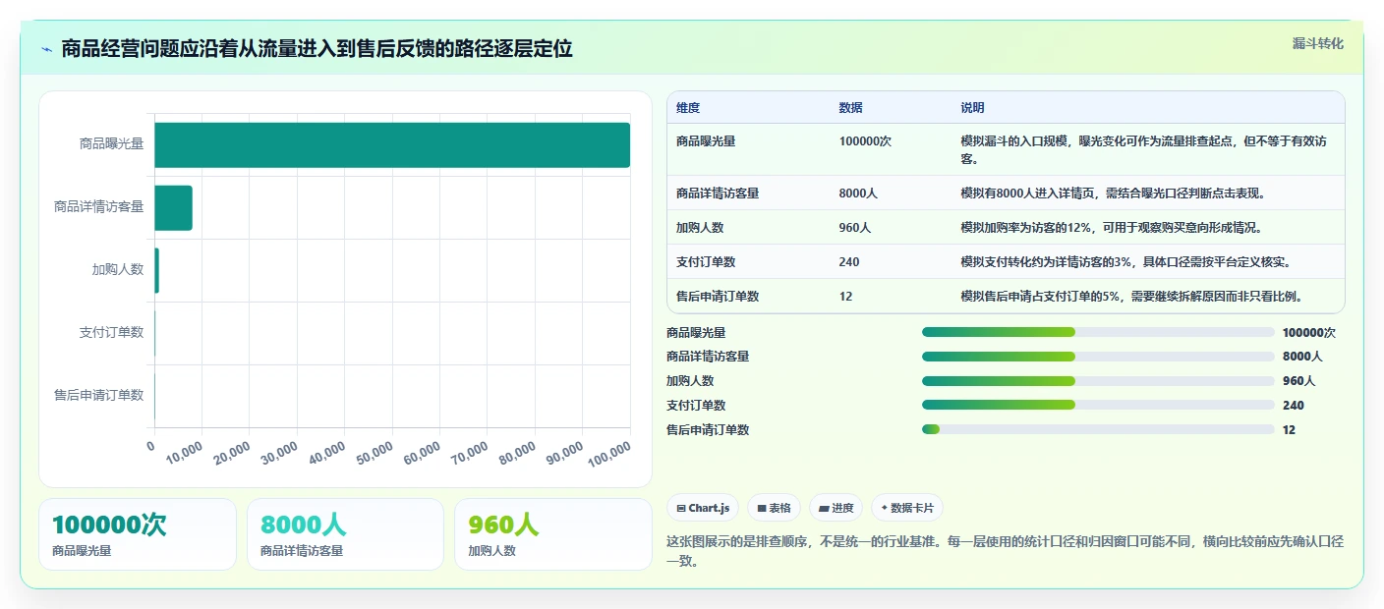Screen dimensions: 1384x609
Task: Click the 12 value beside the progress bar
Action: (1290, 430)
